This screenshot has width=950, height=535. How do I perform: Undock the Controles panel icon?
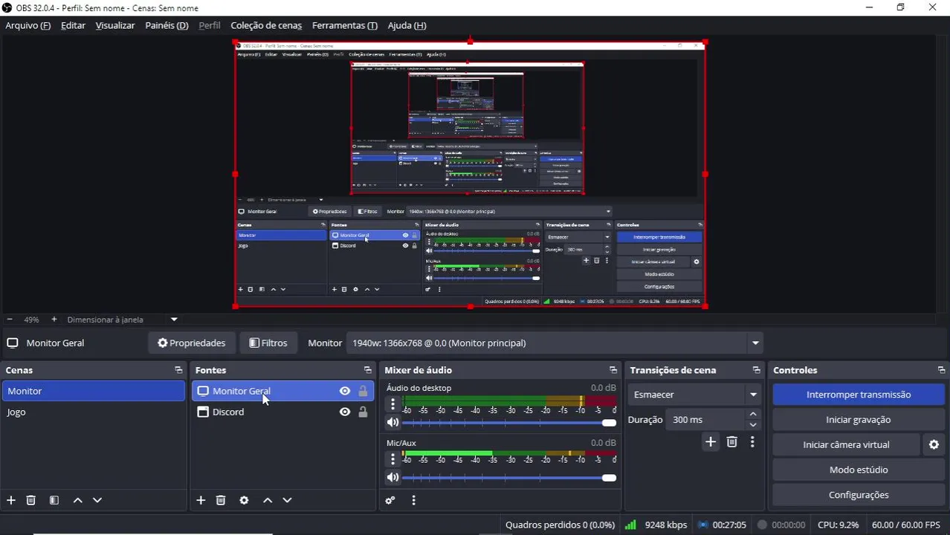point(941,370)
